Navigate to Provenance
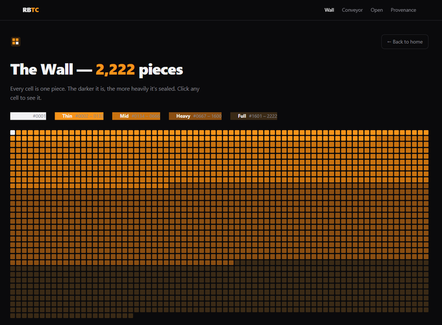 403,10
